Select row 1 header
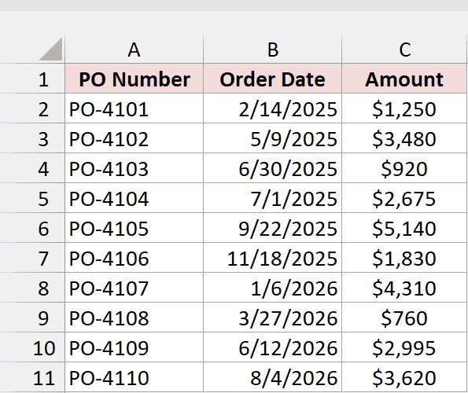468x393 pixels. [x=32, y=79]
